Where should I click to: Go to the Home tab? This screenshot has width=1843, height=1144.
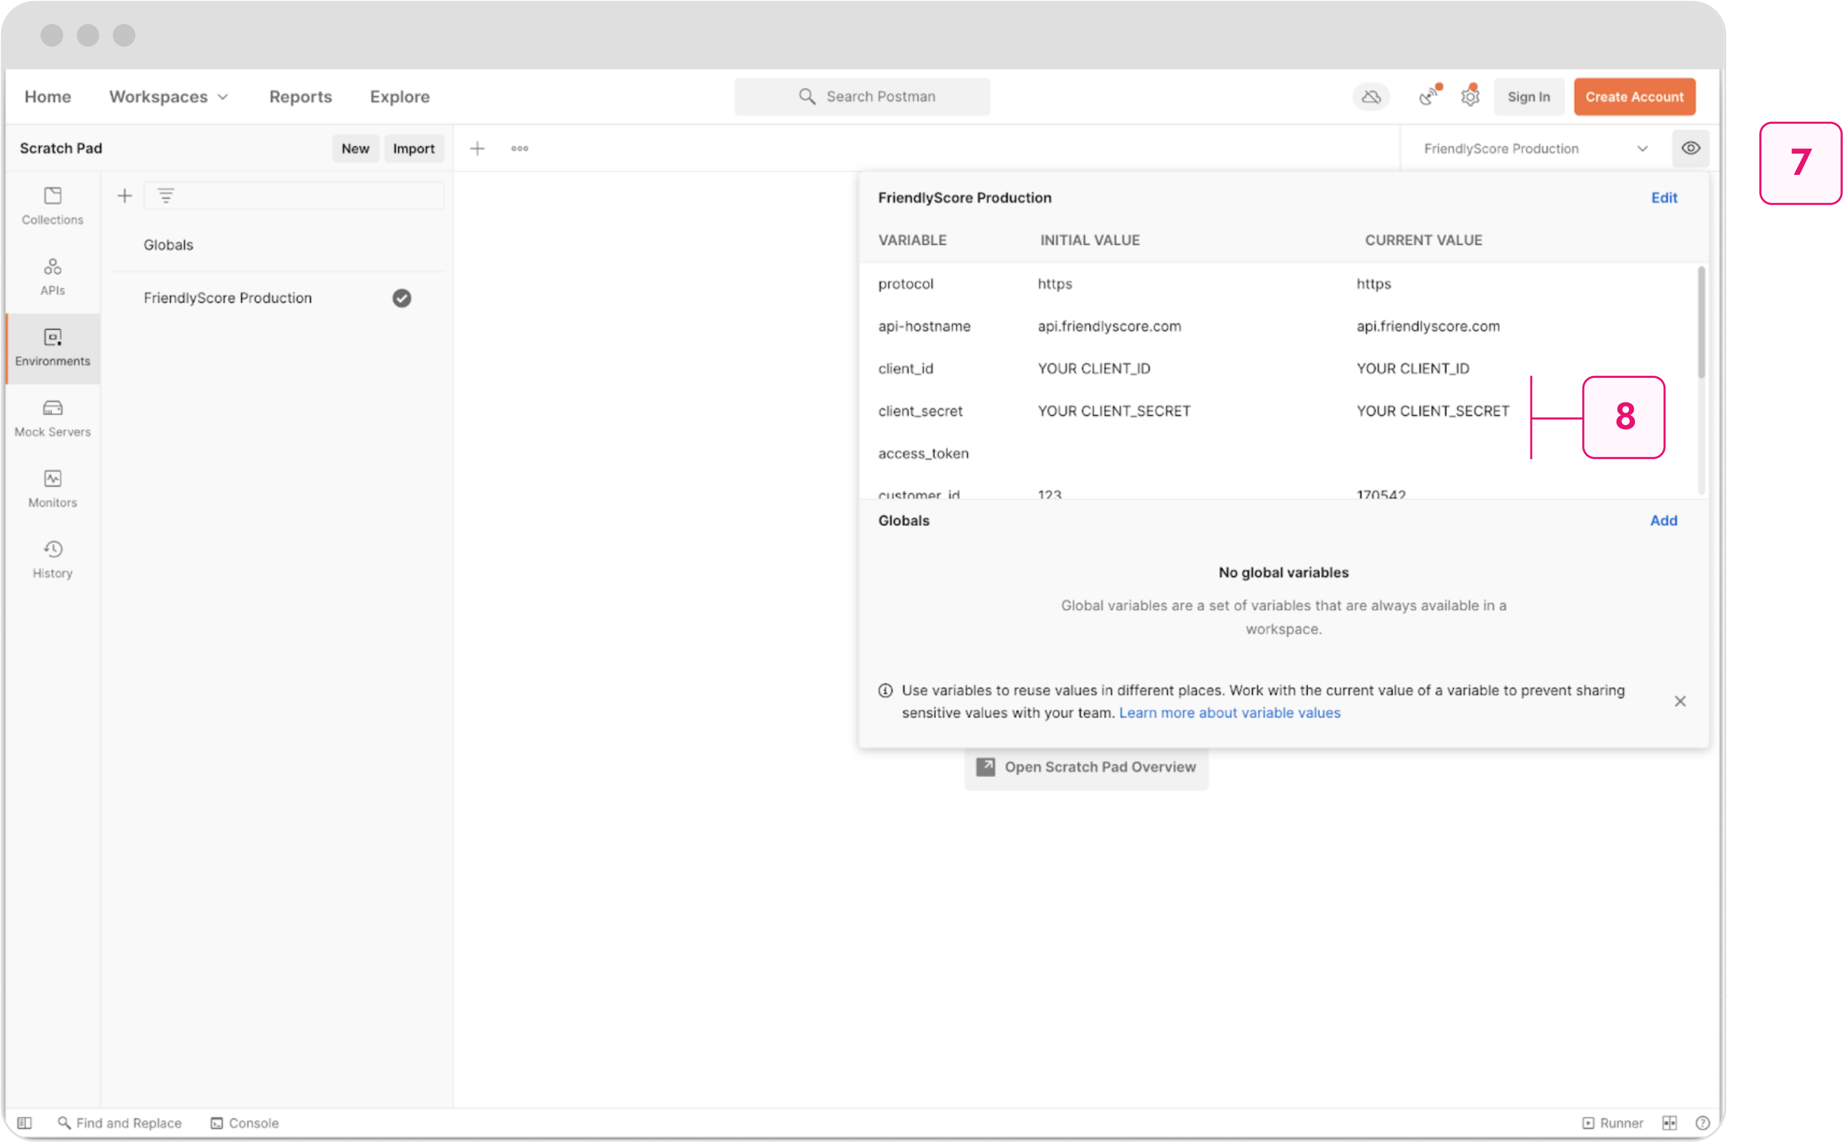48,97
